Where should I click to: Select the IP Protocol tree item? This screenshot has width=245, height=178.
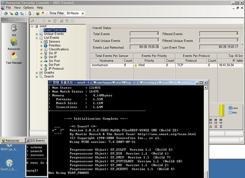point(56,69)
